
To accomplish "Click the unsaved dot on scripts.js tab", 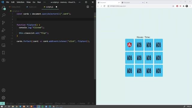I will click(x=56, y=7).
